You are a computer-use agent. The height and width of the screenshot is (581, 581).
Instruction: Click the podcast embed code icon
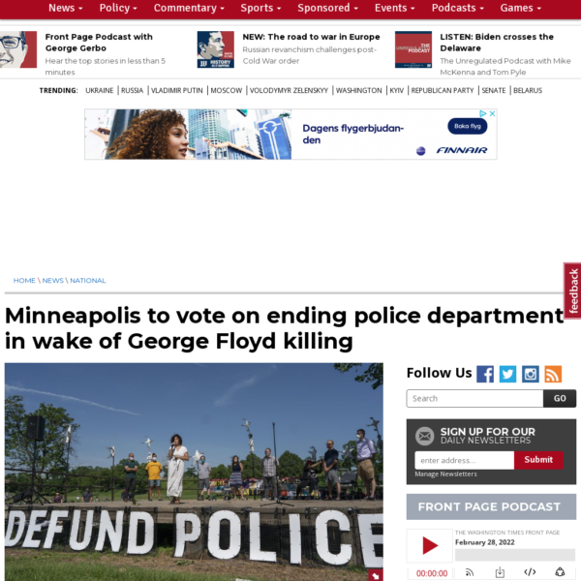coord(530,572)
